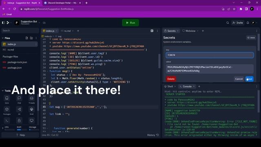Open re.md in the file tree

20,50
